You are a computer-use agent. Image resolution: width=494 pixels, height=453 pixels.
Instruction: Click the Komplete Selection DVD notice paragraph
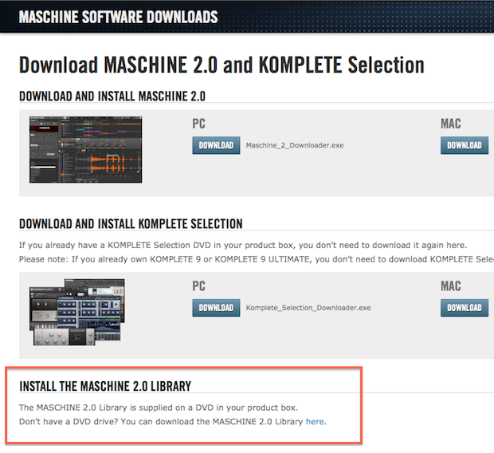[x=242, y=245]
